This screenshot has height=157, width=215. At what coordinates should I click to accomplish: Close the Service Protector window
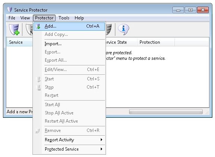coord(203,10)
